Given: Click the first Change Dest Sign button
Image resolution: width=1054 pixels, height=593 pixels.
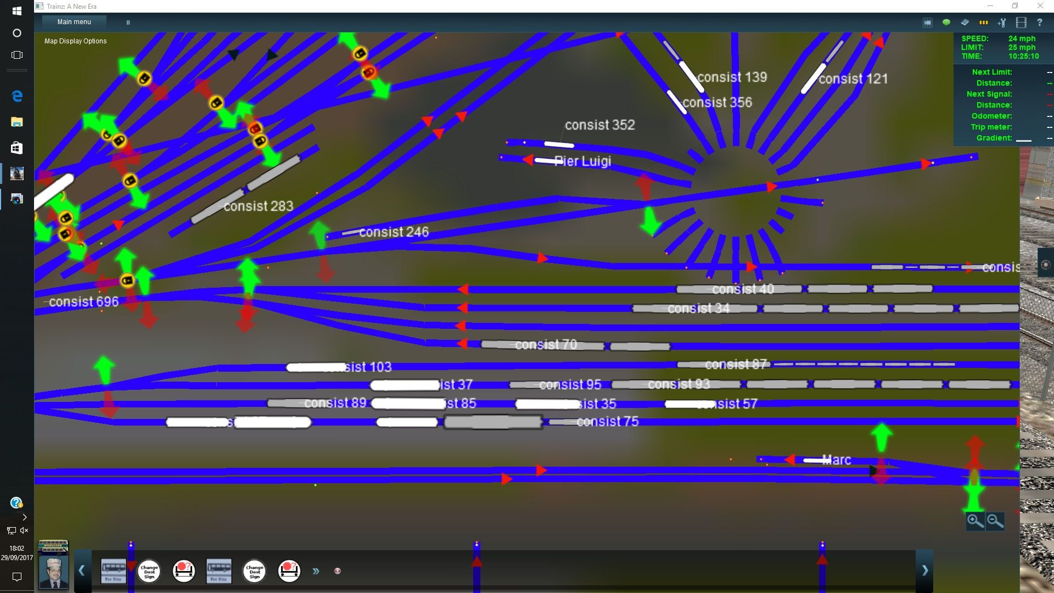Looking at the screenshot, I should 149,571.
